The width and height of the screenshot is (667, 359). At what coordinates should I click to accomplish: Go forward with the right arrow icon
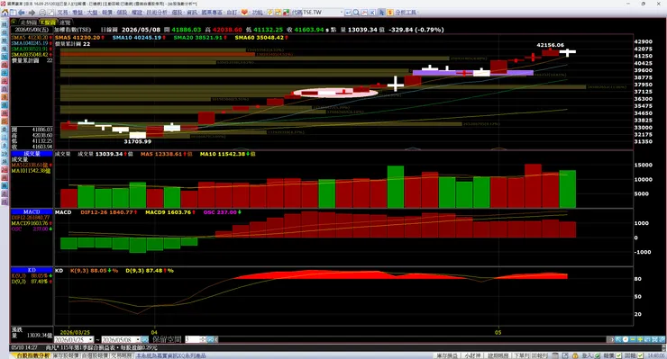click(x=32, y=13)
